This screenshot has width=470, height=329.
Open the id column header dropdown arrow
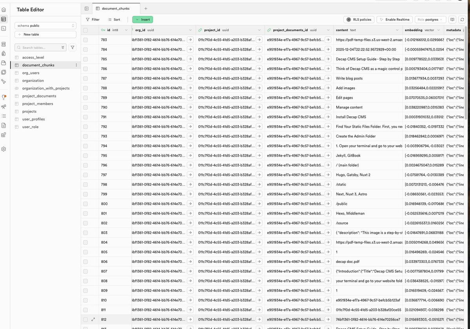tap(126, 30)
